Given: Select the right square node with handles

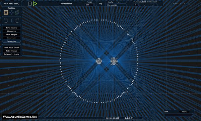Looking at the screenshot, I should pos(114,61).
